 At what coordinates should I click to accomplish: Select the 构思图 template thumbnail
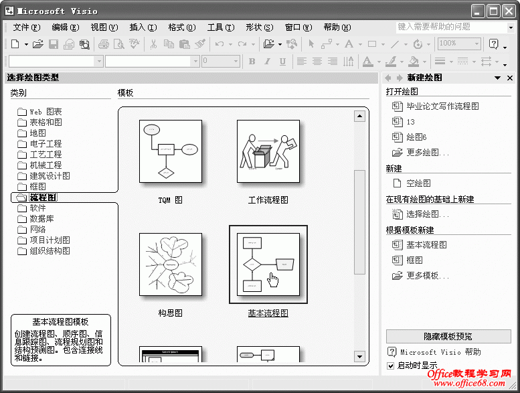[171, 264]
